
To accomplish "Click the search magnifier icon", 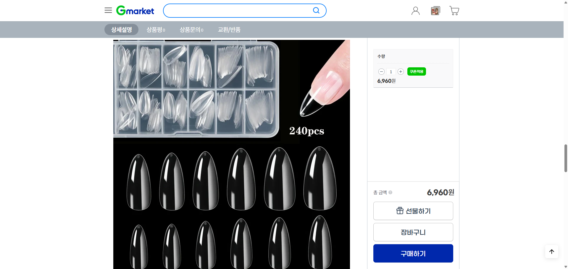I will click(x=316, y=11).
